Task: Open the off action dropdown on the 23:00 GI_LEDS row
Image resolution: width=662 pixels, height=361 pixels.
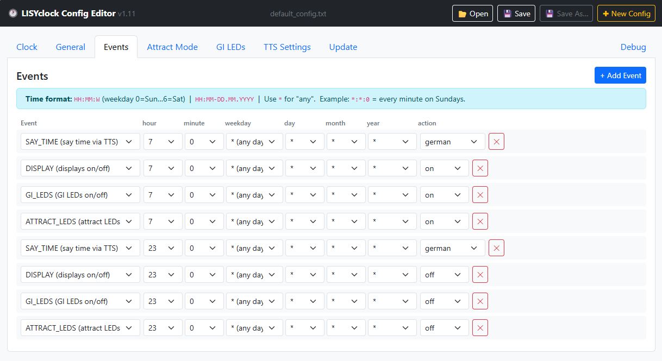Action: pyautogui.click(x=444, y=301)
